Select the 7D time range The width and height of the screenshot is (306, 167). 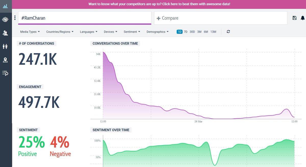point(186,32)
